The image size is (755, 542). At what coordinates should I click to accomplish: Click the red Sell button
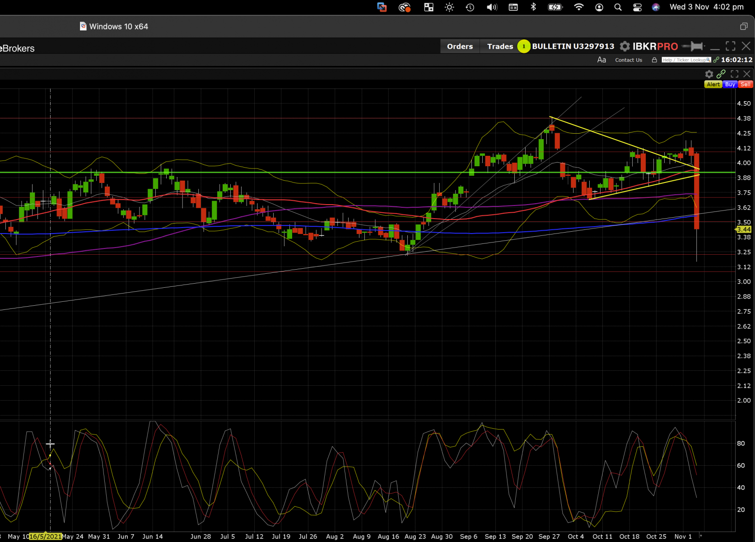click(746, 84)
